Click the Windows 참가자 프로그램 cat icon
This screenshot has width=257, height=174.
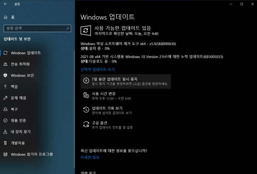pyautogui.click(x=5, y=154)
